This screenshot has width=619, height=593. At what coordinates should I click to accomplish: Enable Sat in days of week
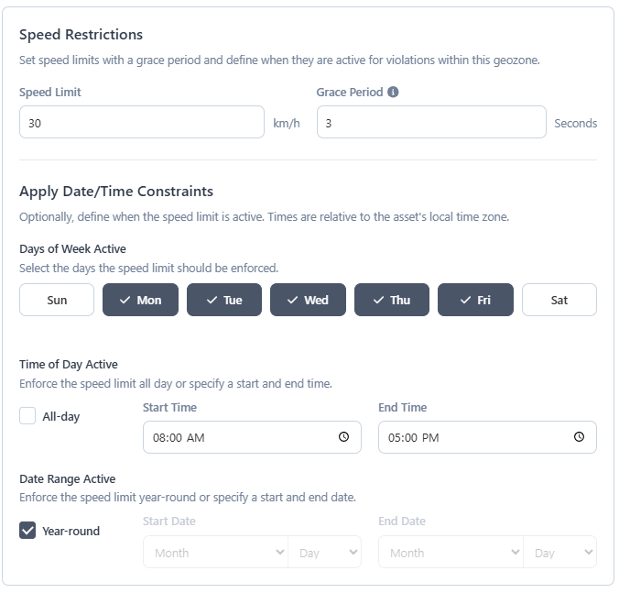(559, 300)
